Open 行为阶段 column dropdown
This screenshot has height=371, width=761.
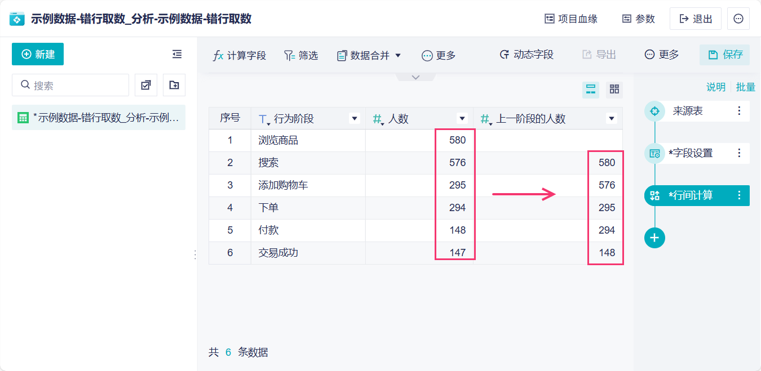[x=355, y=118]
